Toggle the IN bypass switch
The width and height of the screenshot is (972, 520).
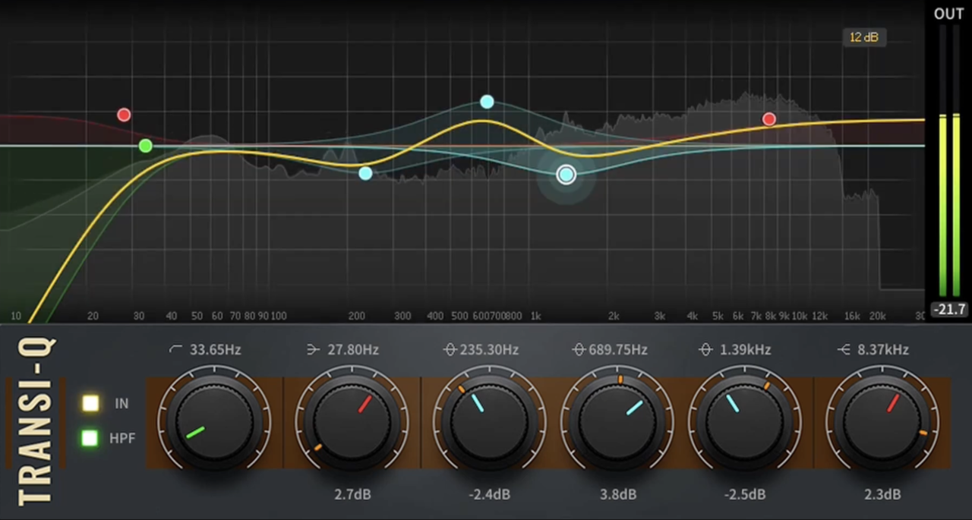[91, 403]
